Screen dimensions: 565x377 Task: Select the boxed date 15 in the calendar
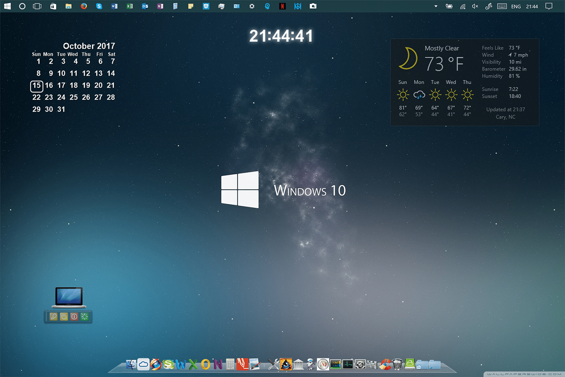coord(37,86)
